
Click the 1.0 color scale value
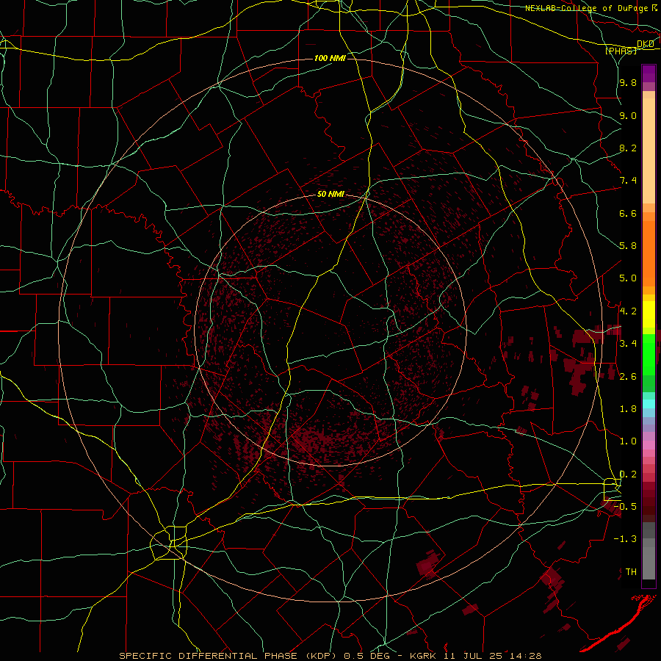628,441
